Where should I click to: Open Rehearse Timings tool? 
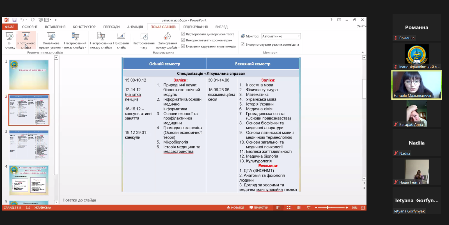pyautogui.click(x=144, y=40)
